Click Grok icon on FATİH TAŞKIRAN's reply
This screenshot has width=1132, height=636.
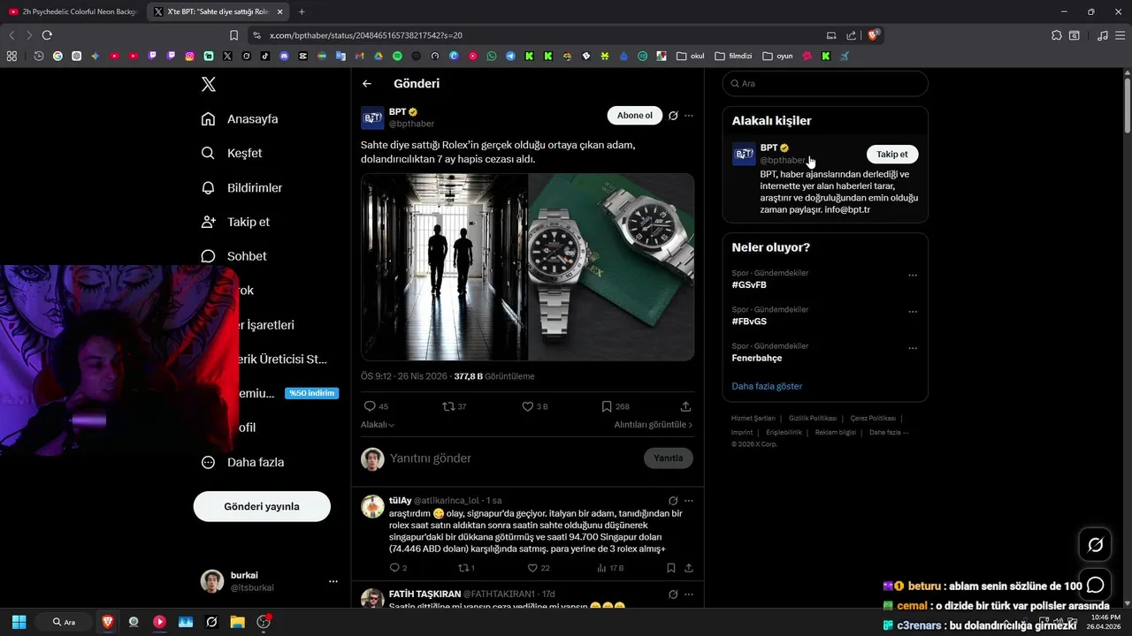pos(673,594)
